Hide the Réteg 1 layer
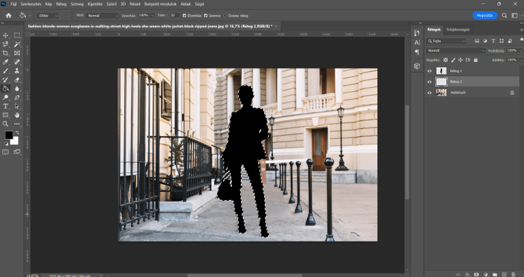Image resolution: width=524 pixels, height=277 pixels. pos(429,71)
